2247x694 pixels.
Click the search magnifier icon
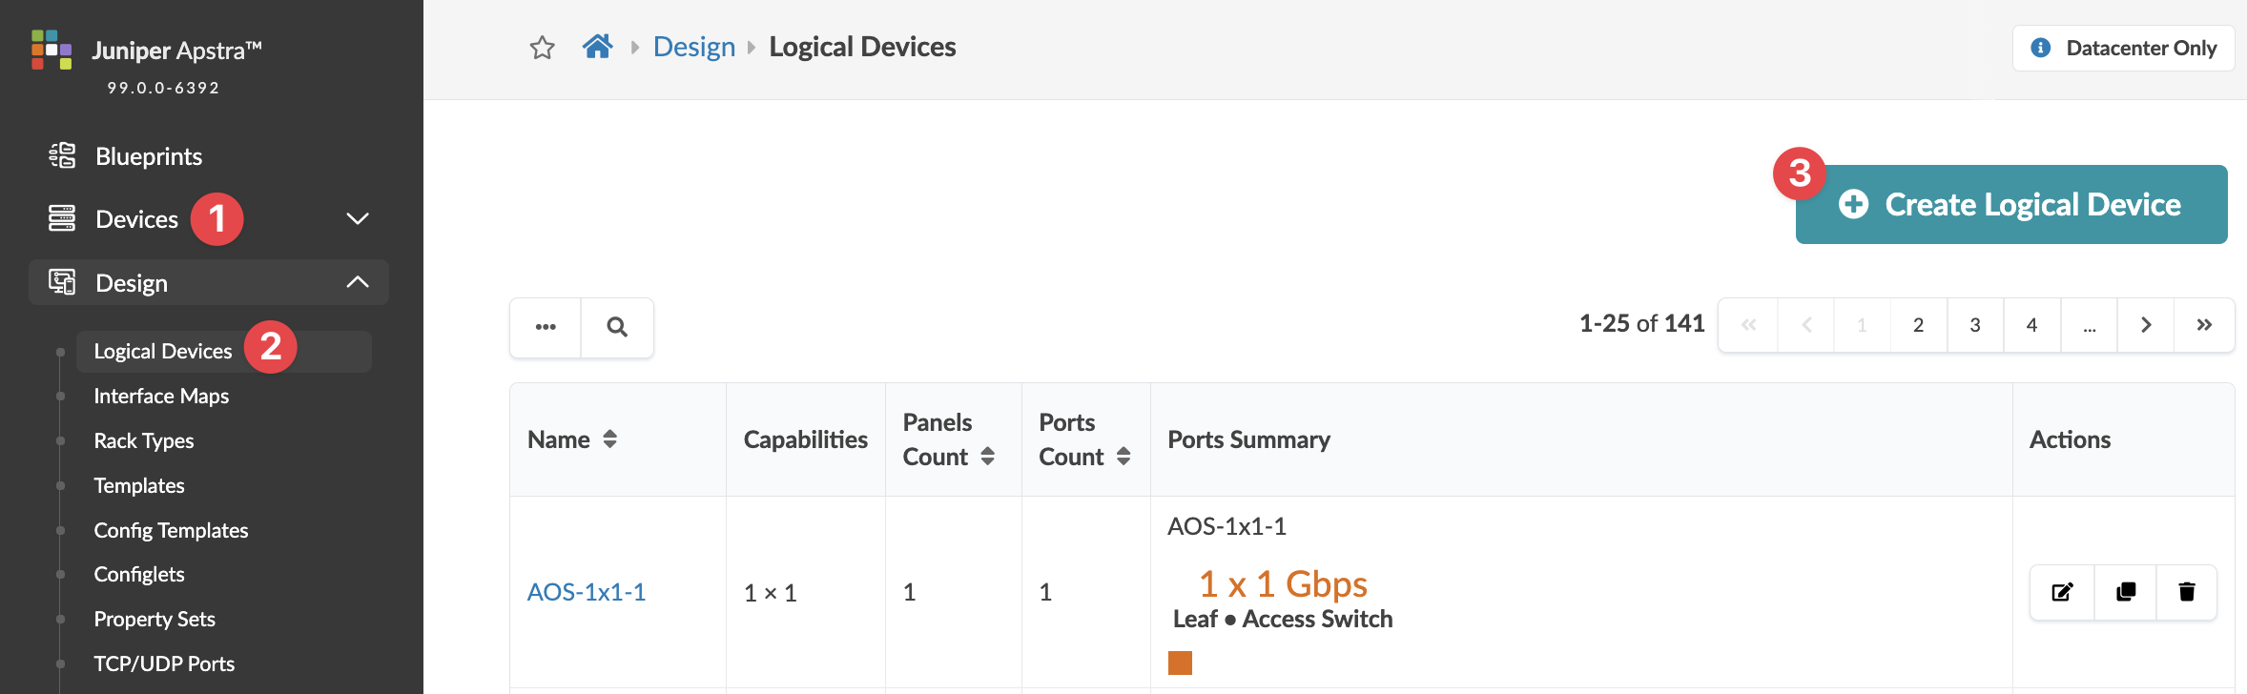(617, 327)
